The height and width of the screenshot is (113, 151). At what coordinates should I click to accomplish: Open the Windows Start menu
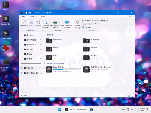click(x=60, y=109)
